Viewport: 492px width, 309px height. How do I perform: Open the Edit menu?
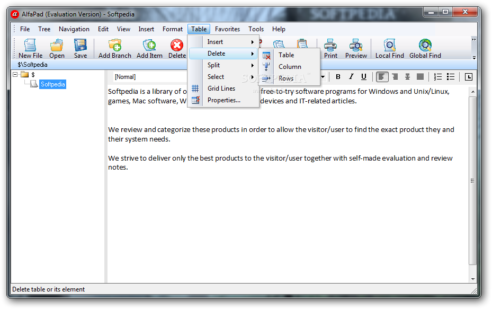click(x=103, y=29)
